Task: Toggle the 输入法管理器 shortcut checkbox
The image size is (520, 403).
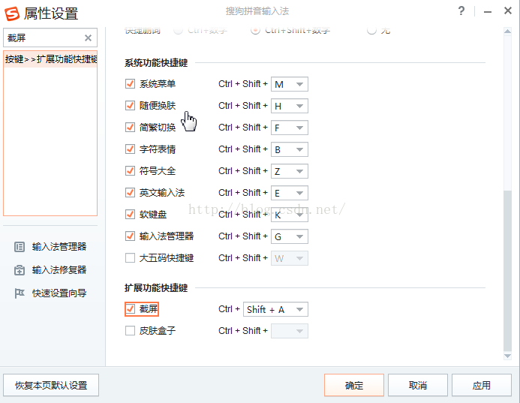Action: pyautogui.click(x=130, y=236)
